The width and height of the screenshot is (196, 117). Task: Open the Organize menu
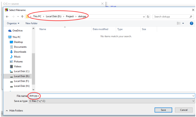(x=13, y=23)
